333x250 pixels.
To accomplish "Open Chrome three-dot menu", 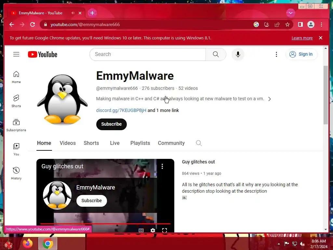I will tap(321, 24).
